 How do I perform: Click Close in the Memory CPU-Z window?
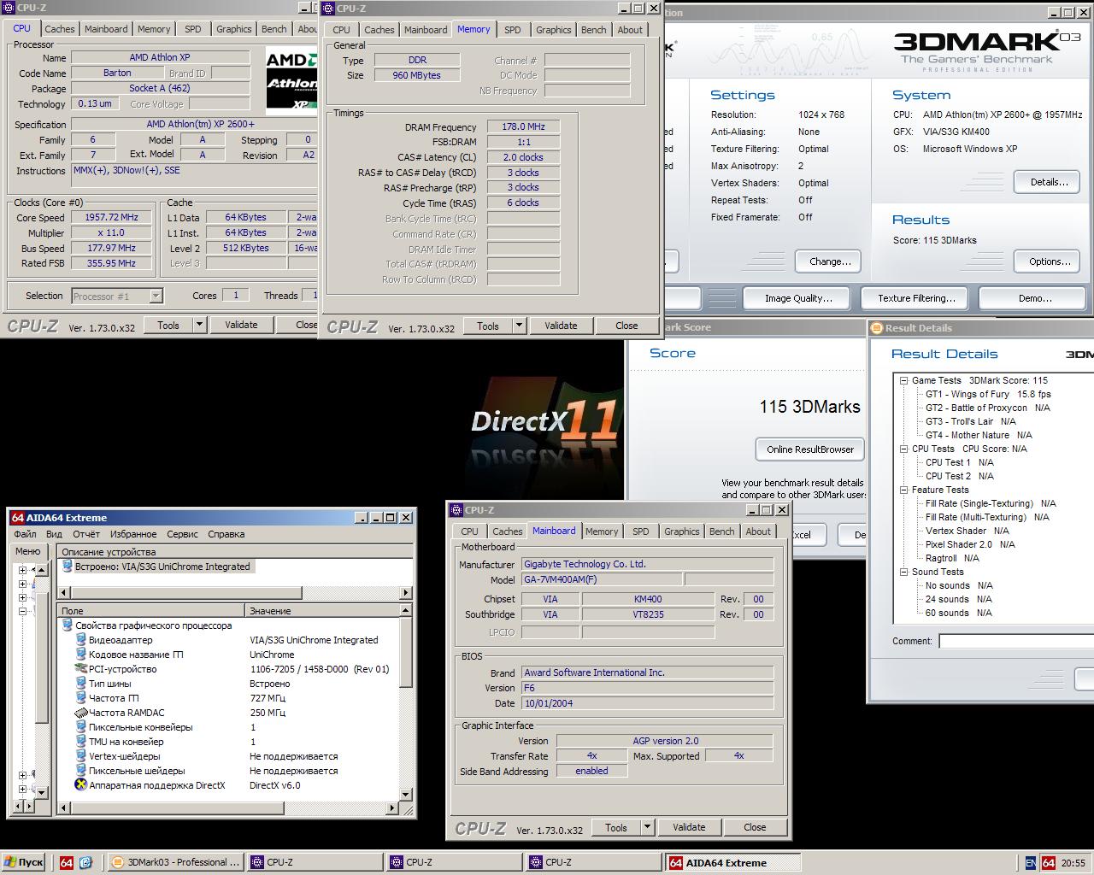626,326
